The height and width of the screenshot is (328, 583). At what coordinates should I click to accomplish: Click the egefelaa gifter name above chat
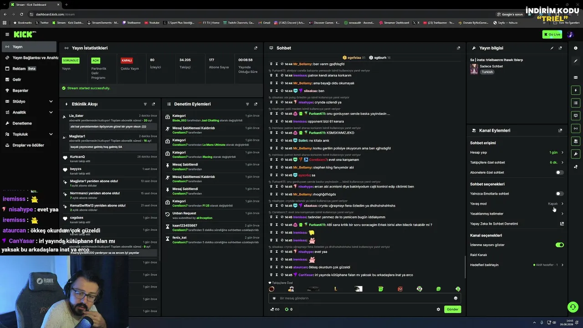tap(354, 58)
